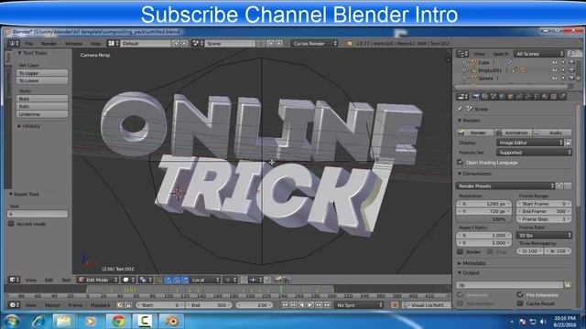586x329 pixels.
Task: Open File Explorer from the taskbar
Action: 64,321
